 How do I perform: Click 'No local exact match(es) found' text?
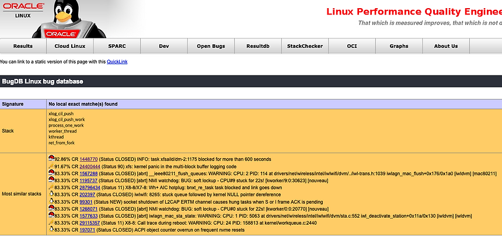[83, 104]
